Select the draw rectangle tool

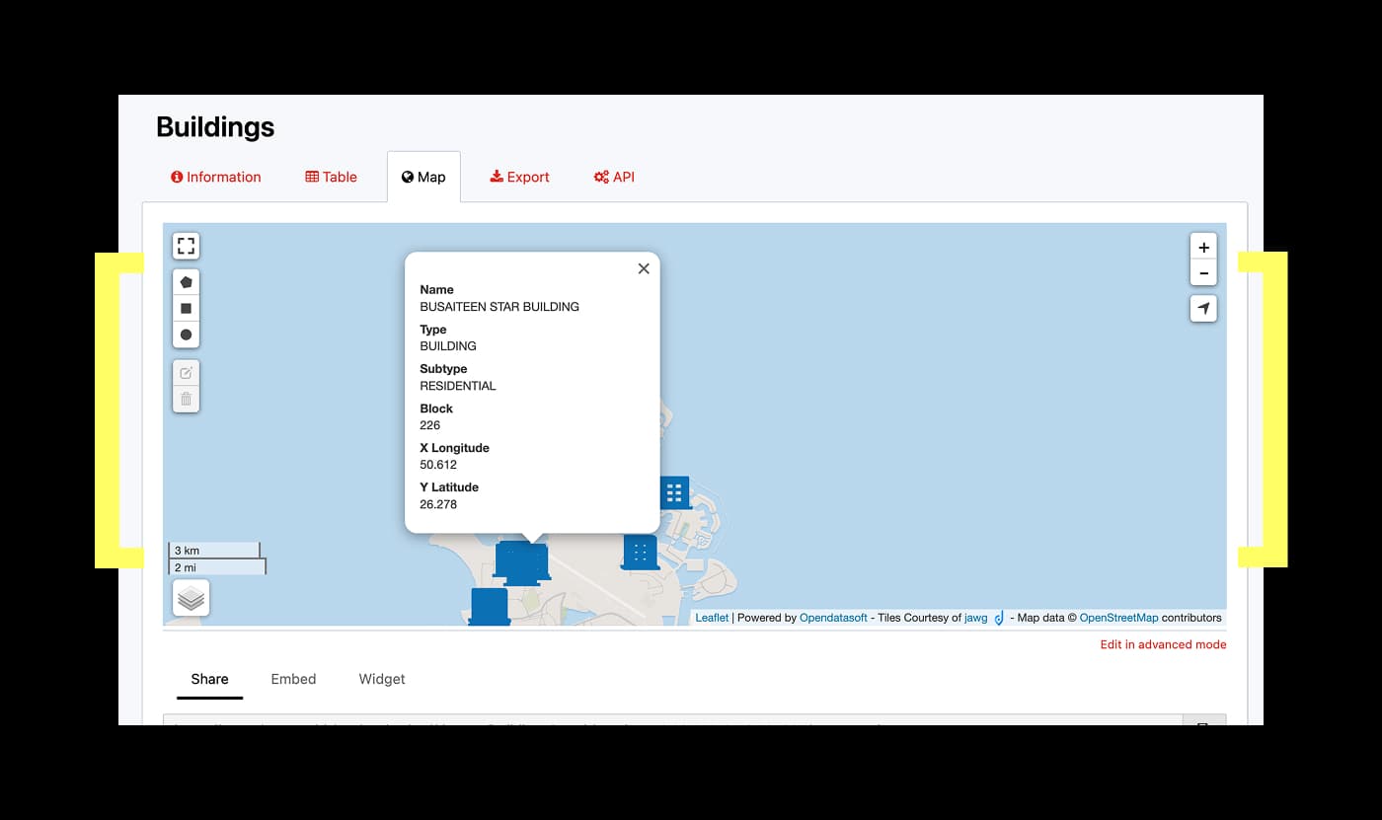point(186,309)
